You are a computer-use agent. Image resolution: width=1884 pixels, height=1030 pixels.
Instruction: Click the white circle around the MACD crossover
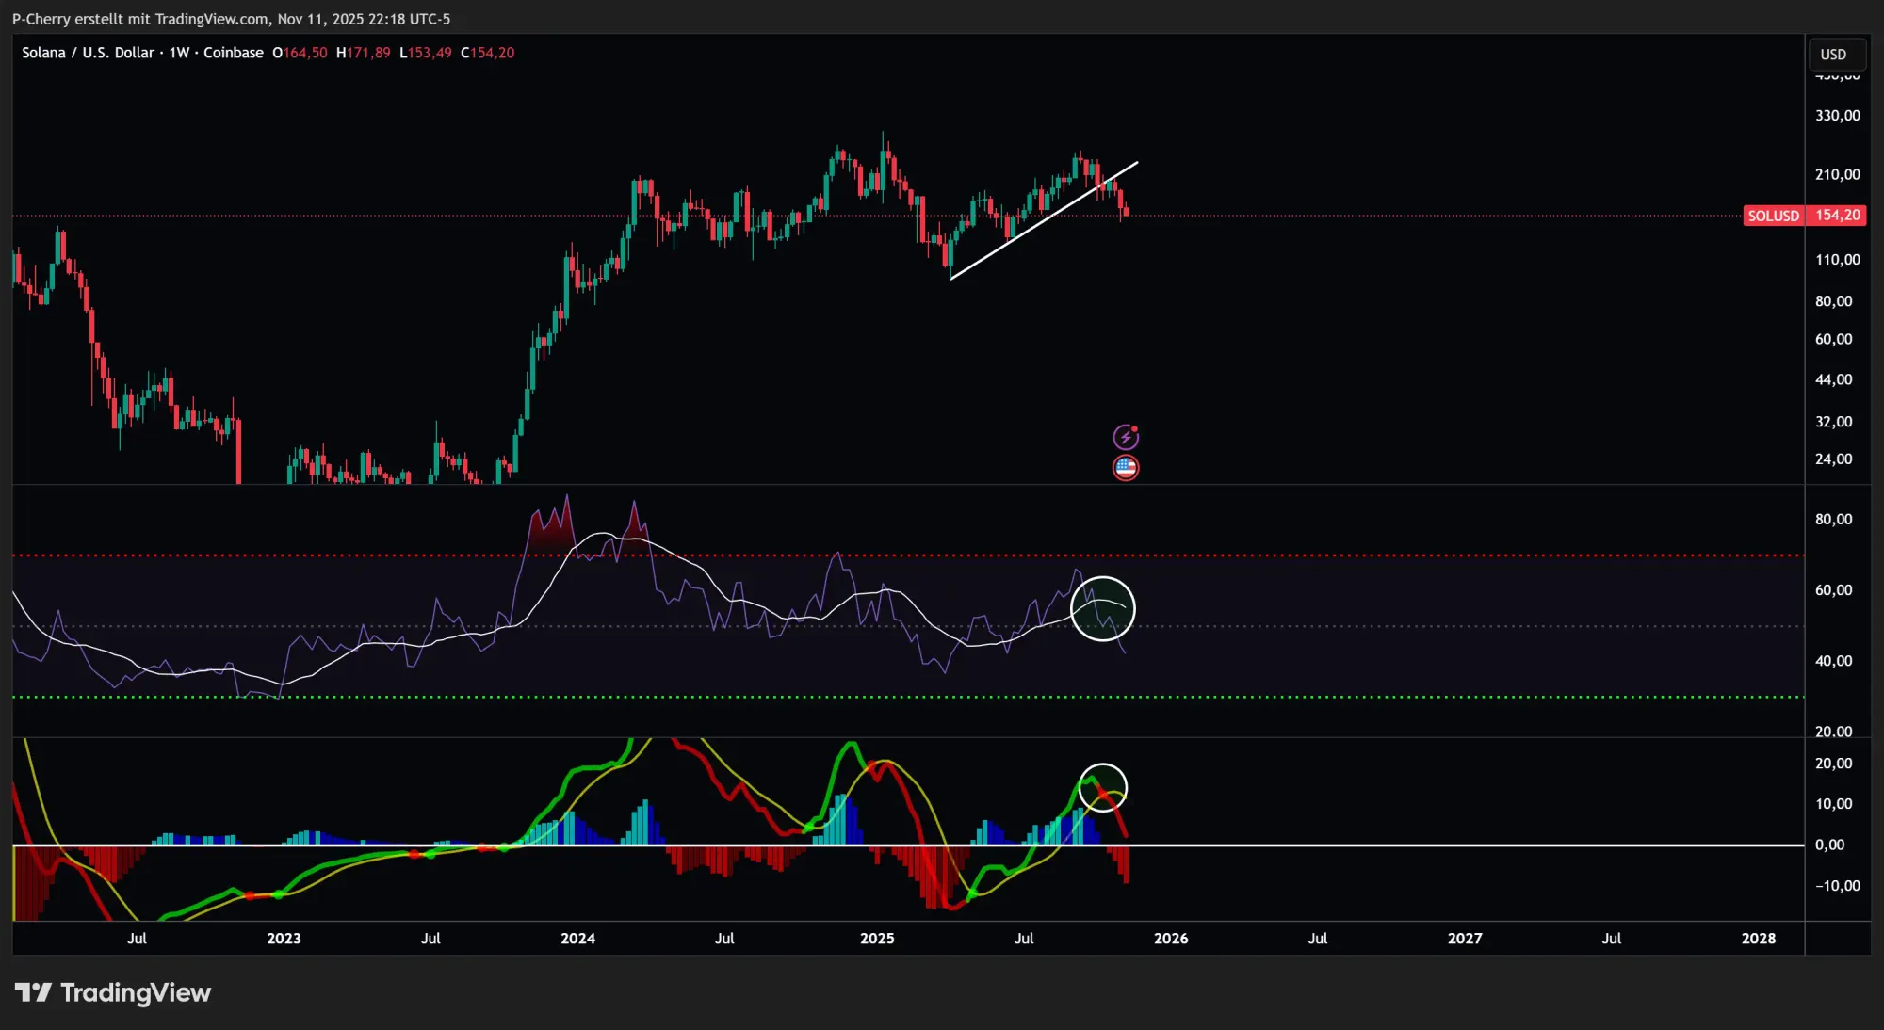coord(1103,787)
